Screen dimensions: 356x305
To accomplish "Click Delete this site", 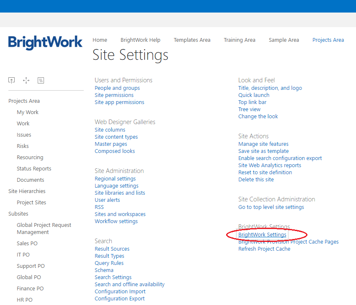I will pyautogui.click(x=256, y=180).
